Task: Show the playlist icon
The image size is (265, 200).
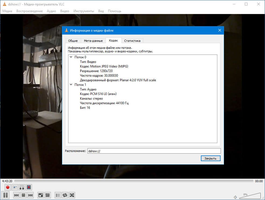Action: tap(58, 195)
